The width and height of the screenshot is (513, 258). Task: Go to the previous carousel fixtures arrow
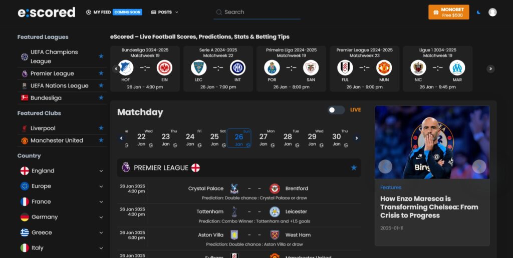coord(116,68)
